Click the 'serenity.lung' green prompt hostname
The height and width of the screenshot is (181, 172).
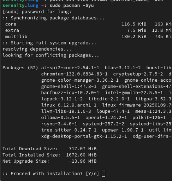click(x=20, y=6)
